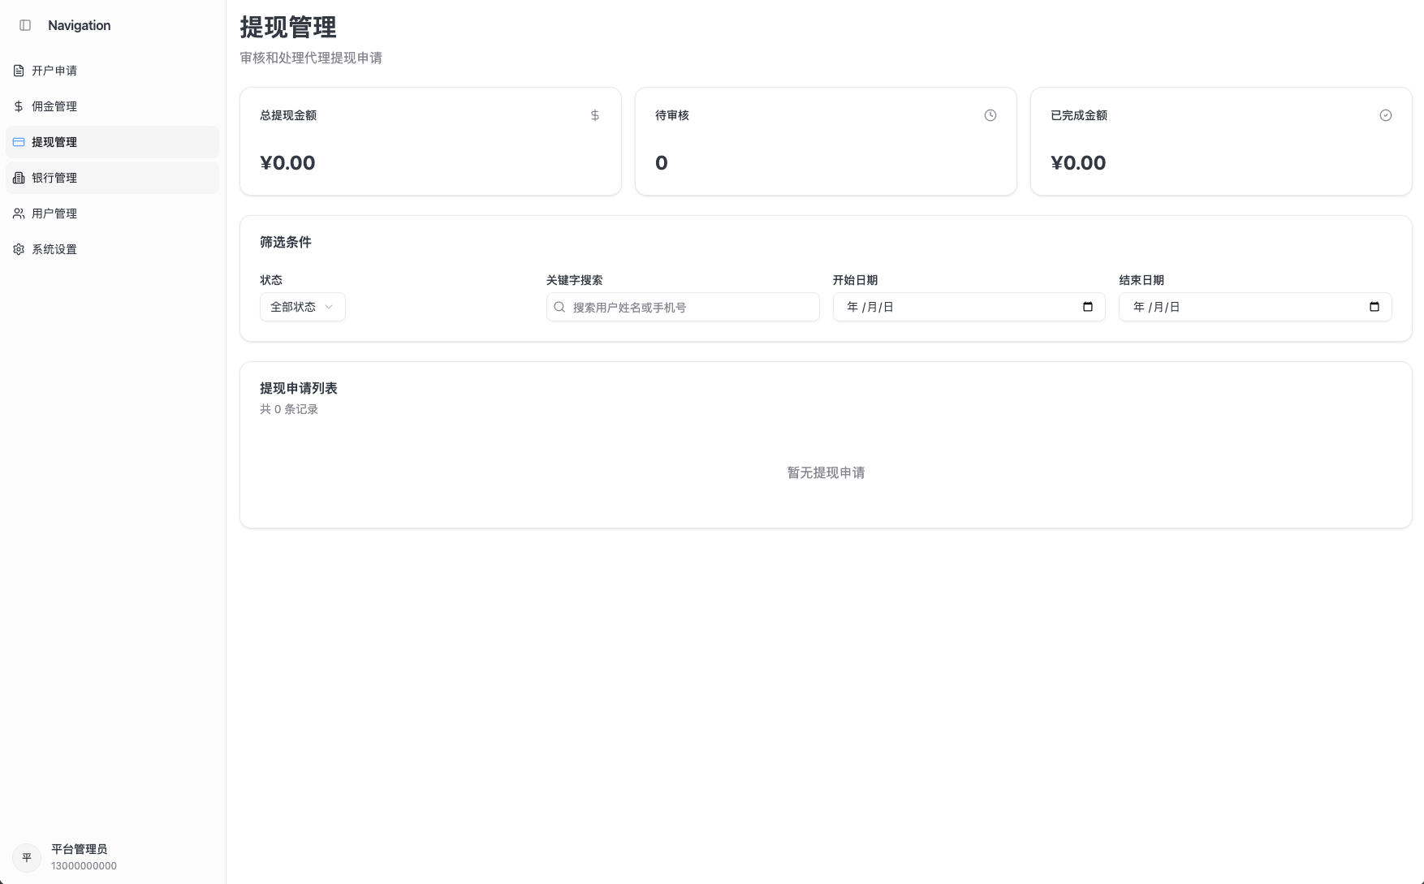Click the 平 user avatar

click(x=27, y=857)
